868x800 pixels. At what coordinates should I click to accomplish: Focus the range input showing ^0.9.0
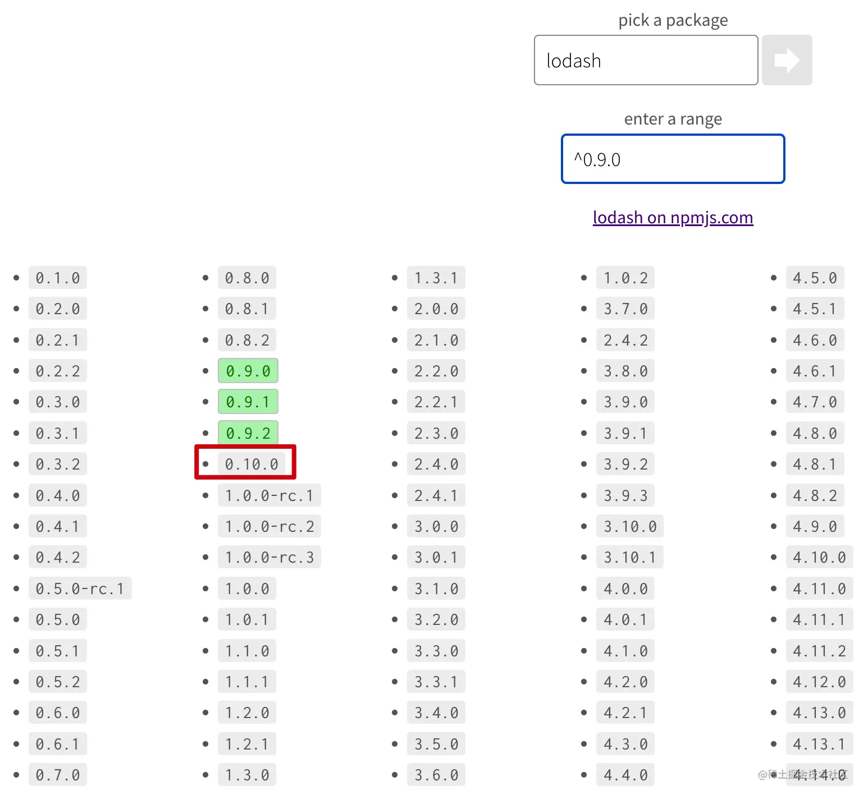[673, 159]
